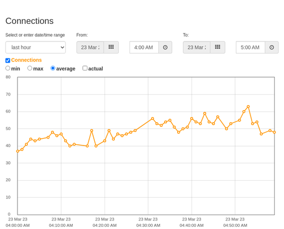Open the From date calendar picker icon
This screenshot has width=284, height=229.
(x=111, y=47)
